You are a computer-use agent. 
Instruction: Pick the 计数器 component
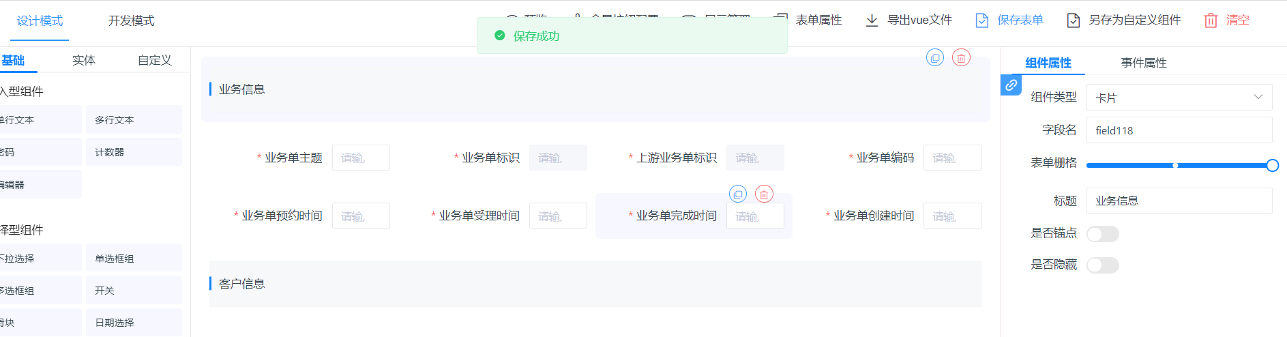134,151
